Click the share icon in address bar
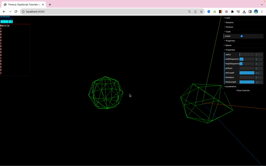 pos(196,12)
